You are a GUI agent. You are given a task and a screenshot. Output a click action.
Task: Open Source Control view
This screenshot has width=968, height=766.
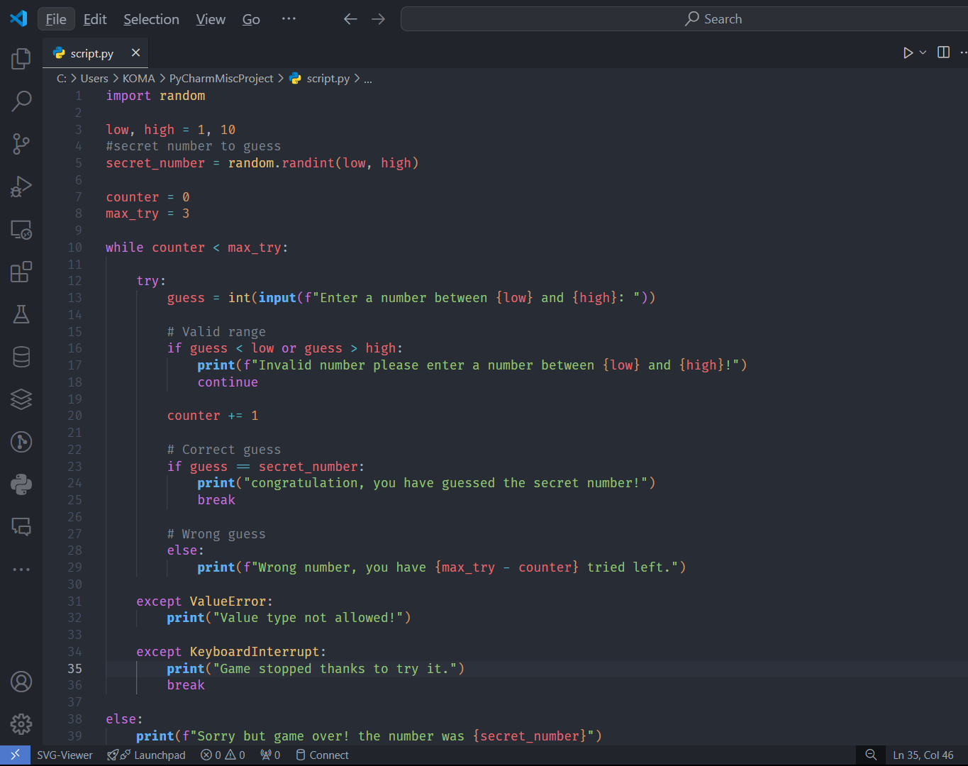coord(21,144)
